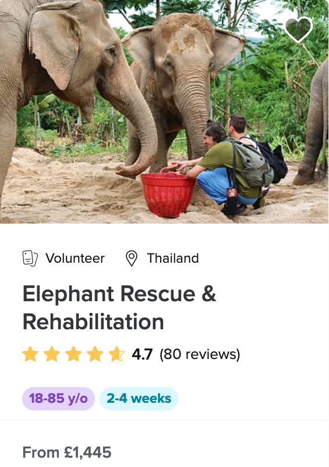The image size is (329, 467).
Task: Select the 18-85 y/o age tag
Action: [x=59, y=399]
